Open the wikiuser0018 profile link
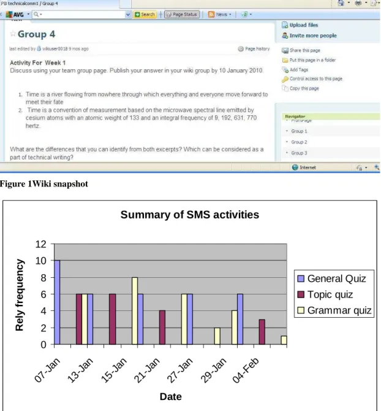The height and width of the screenshot is (411, 381). coord(55,48)
